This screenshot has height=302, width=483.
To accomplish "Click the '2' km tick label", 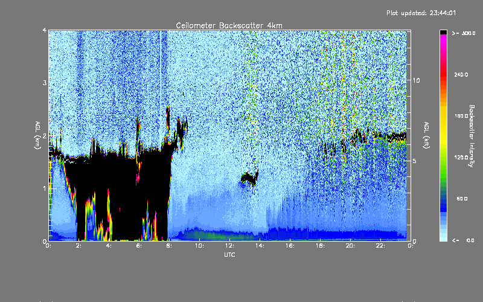I will tap(45, 136).
